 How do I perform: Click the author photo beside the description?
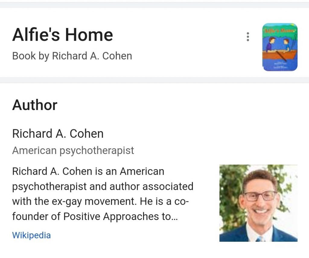point(258,203)
